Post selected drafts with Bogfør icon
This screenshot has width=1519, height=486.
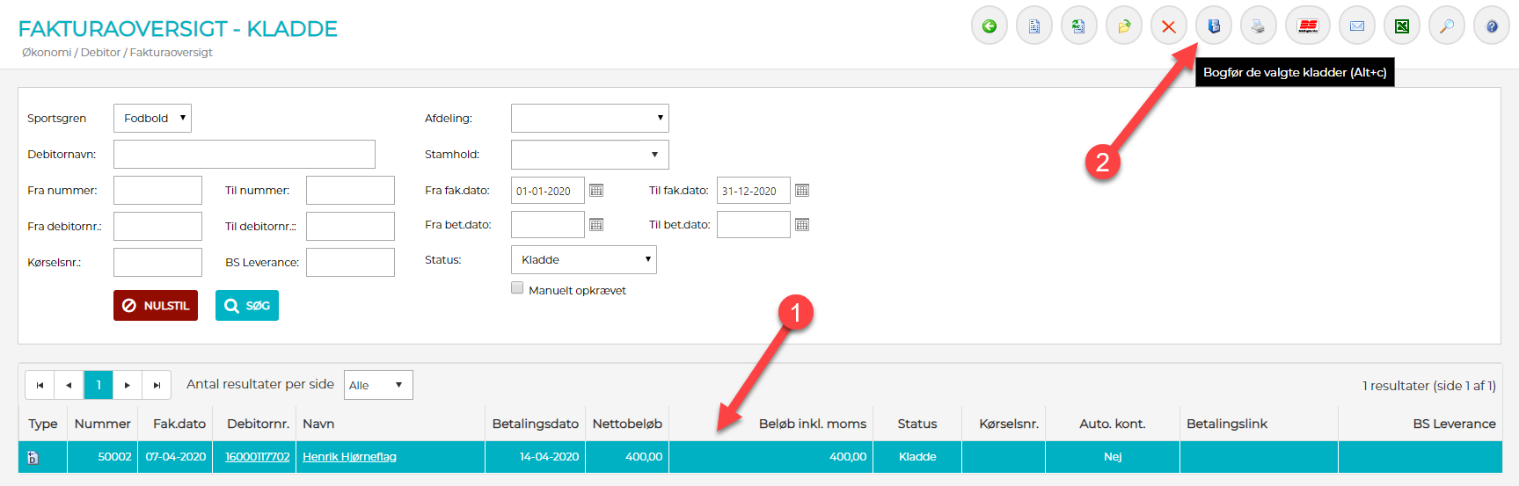(x=1214, y=26)
